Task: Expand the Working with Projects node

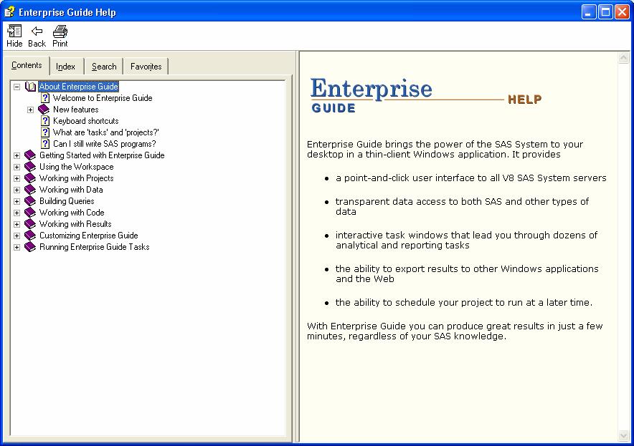Action: 16,178
